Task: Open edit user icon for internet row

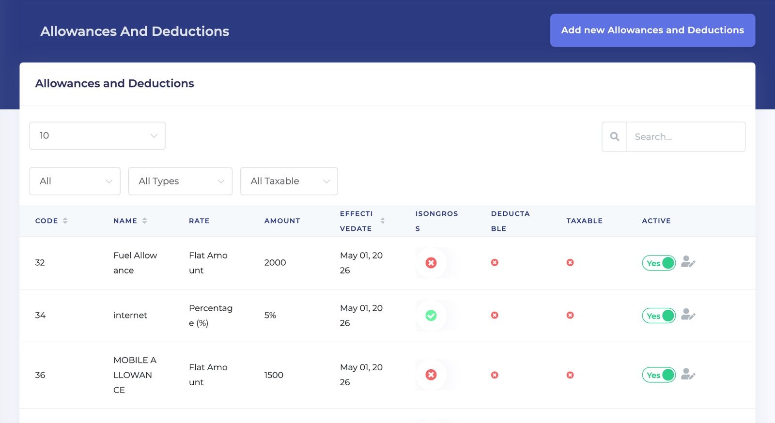Action: [688, 315]
